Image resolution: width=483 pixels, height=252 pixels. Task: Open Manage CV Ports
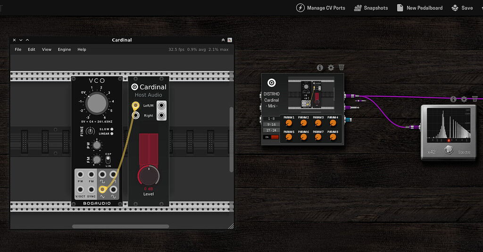[x=321, y=8]
